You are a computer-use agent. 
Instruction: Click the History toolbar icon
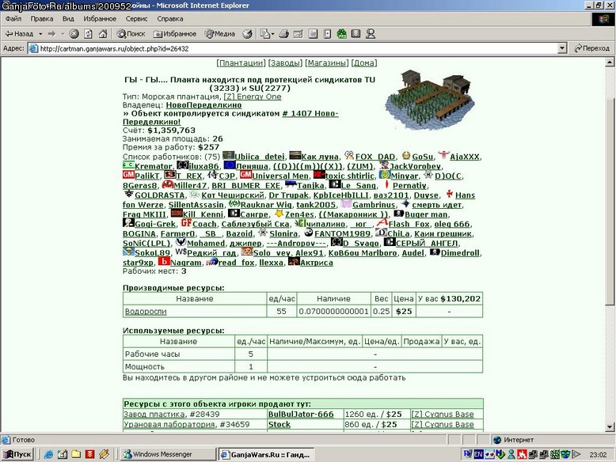pyautogui.click(x=247, y=34)
